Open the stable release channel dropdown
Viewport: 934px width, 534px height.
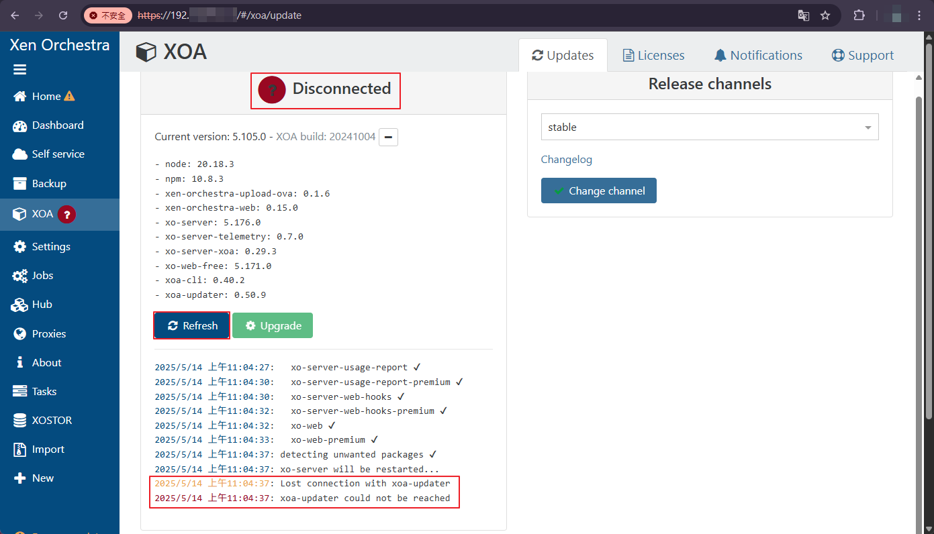[x=710, y=127]
